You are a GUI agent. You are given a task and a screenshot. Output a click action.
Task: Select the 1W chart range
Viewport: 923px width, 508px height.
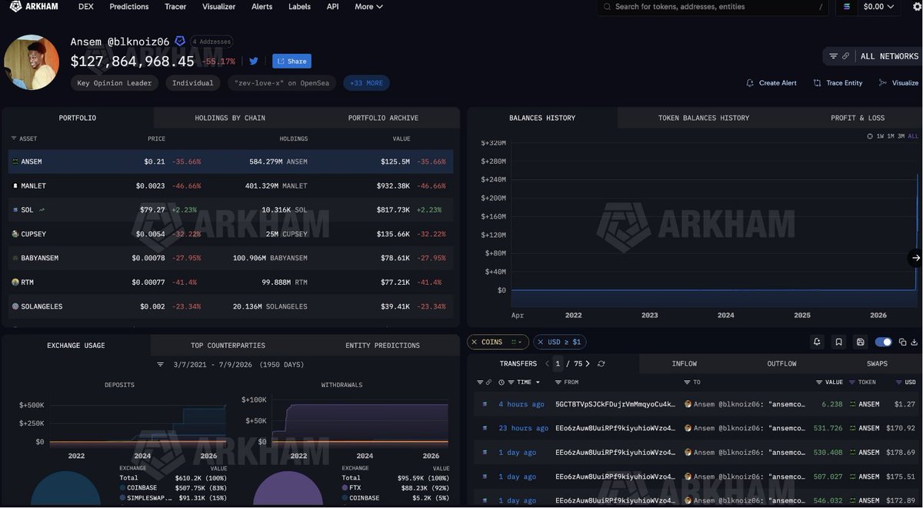[x=880, y=136]
